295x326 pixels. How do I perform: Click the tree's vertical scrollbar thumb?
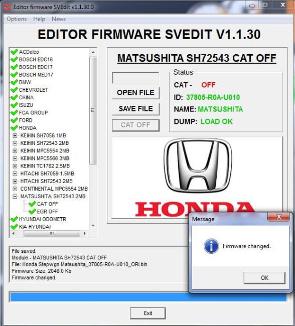click(93, 110)
